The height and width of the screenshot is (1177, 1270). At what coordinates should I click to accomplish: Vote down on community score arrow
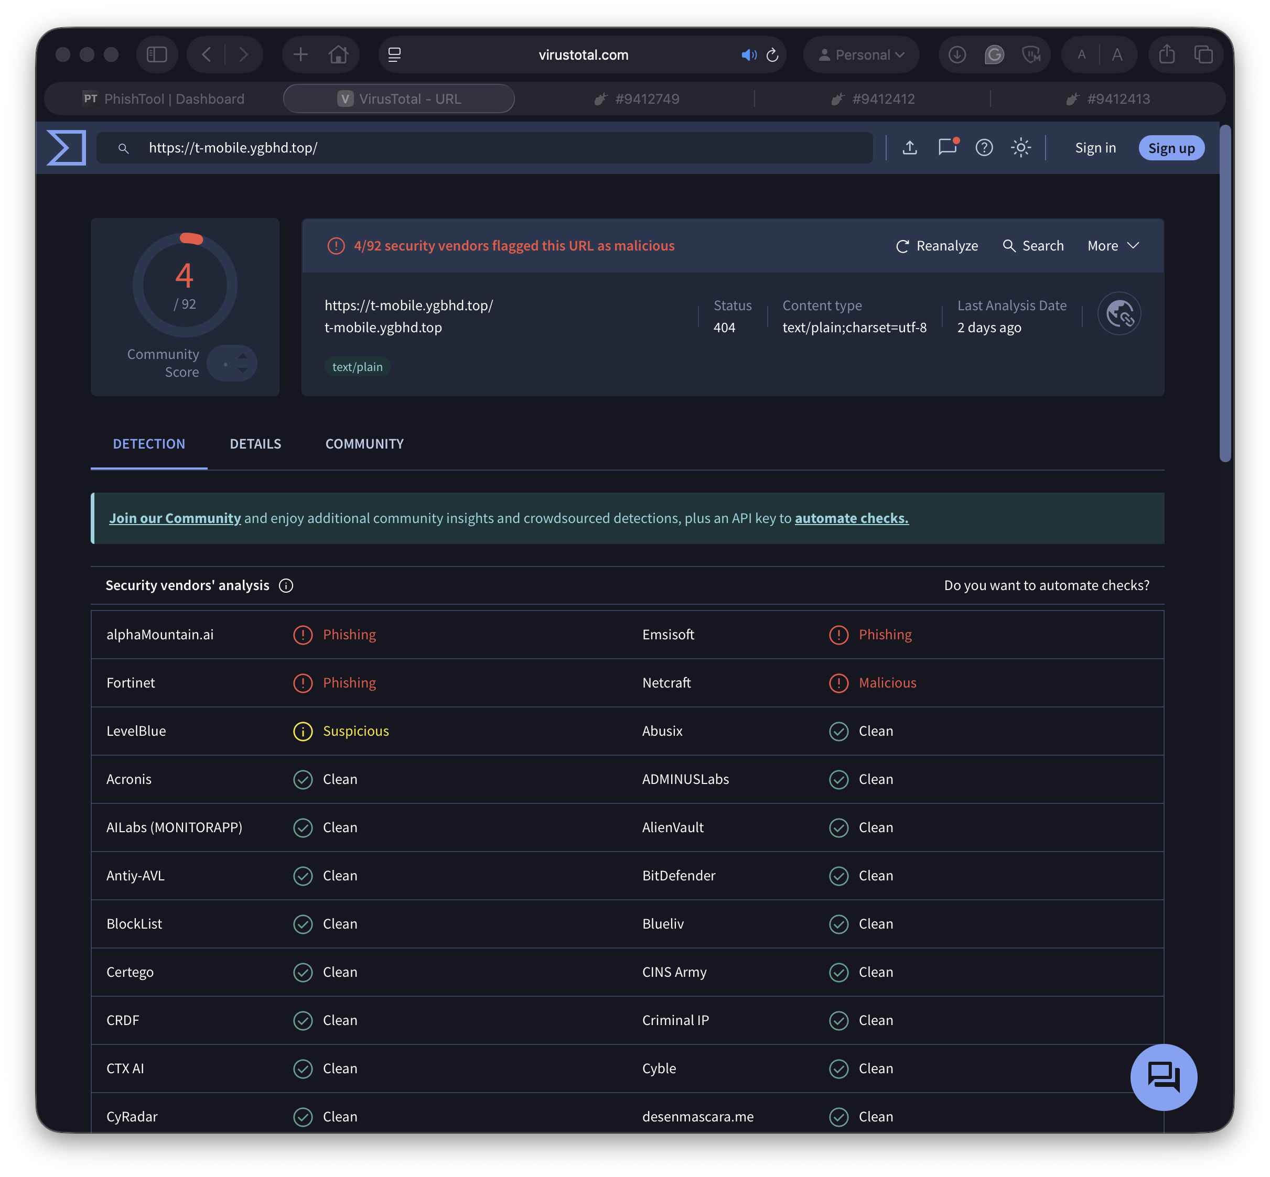[x=243, y=370]
